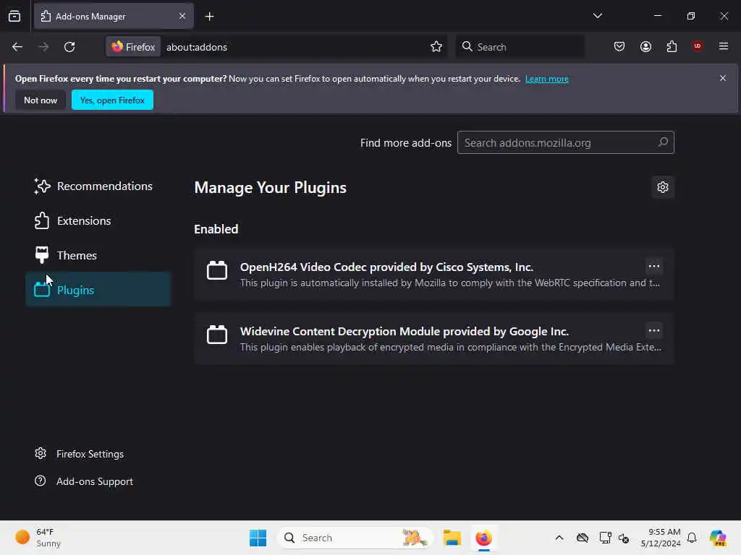This screenshot has width=741, height=555.
Task: Open the Copilot preview taskbar icon
Action: click(x=718, y=538)
